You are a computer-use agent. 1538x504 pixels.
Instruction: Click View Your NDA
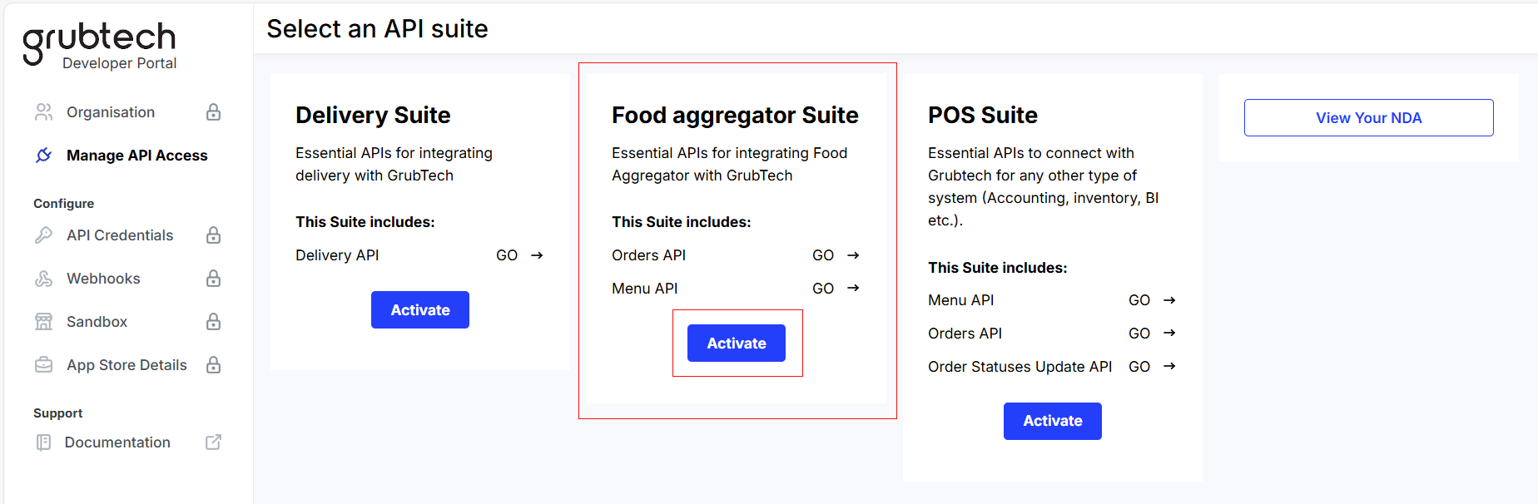click(x=1368, y=117)
